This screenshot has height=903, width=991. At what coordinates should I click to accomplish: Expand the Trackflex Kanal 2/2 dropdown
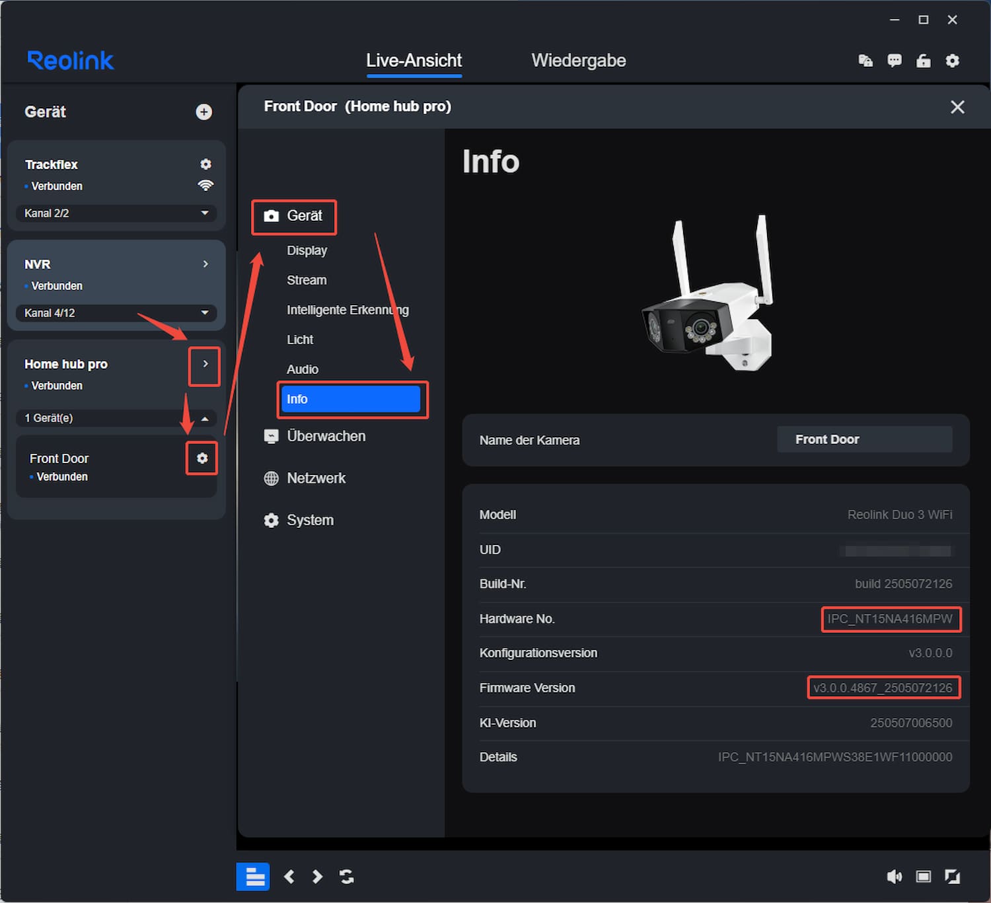pos(116,213)
